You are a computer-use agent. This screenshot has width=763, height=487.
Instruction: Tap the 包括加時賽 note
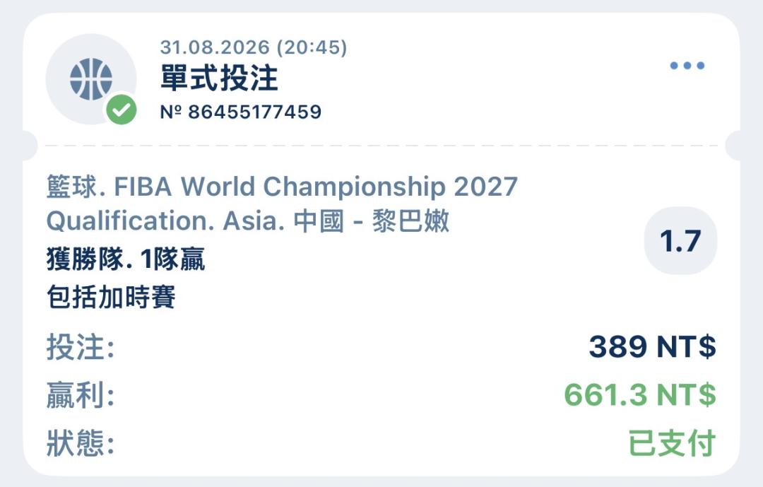111,297
